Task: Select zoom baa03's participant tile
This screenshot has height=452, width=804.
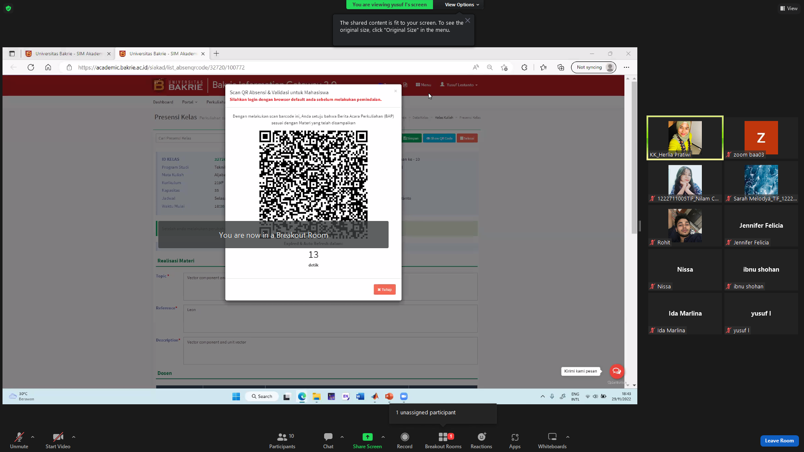Action: point(761,138)
